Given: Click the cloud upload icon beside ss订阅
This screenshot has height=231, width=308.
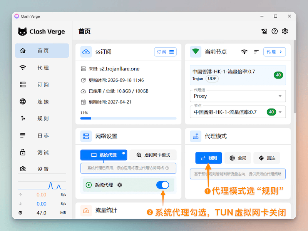Looking at the screenshot, I should coord(86,52).
